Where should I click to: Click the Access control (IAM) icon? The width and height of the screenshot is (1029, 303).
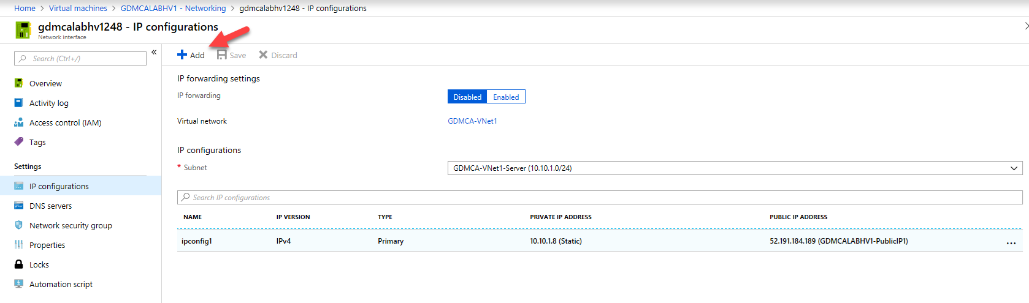click(19, 122)
